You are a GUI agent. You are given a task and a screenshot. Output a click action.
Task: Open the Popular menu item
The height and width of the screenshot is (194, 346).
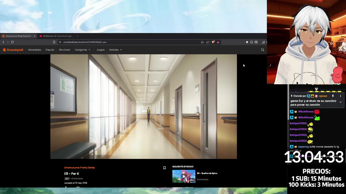coord(50,50)
